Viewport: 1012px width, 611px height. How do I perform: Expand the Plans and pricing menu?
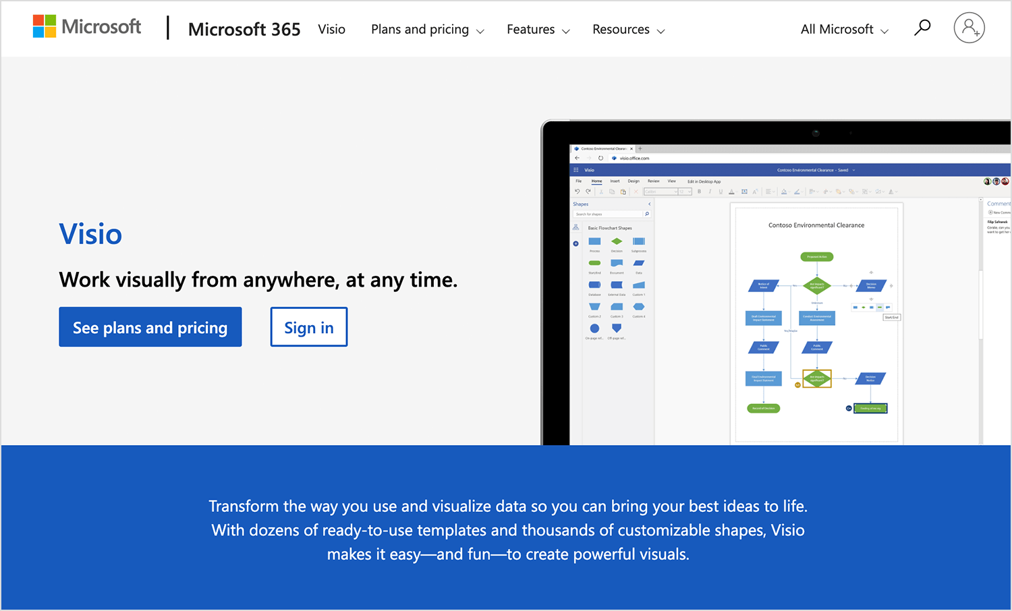point(428,30)
